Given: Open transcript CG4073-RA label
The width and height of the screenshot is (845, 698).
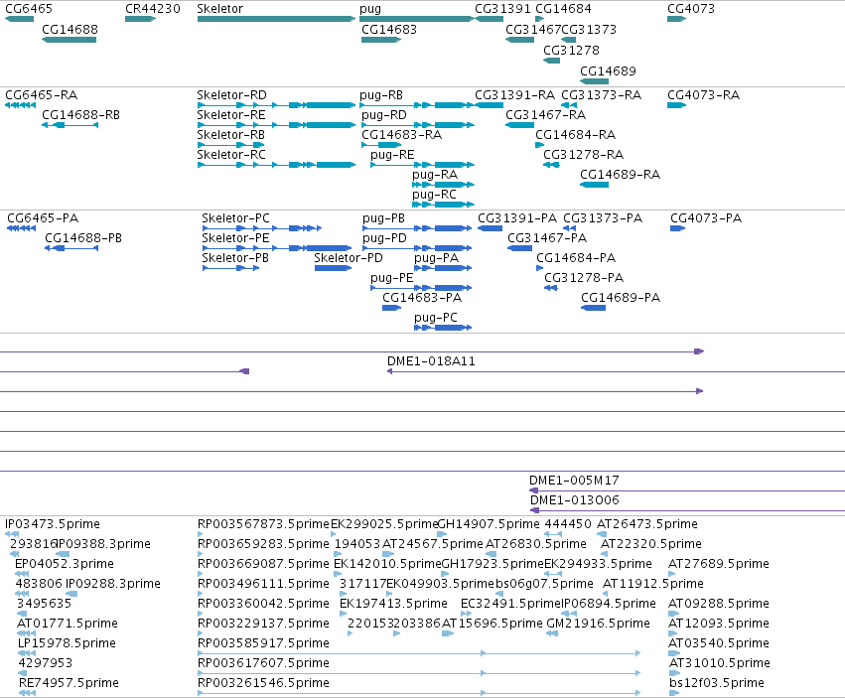Looking at the screenshot, I should tap(703, 95).
